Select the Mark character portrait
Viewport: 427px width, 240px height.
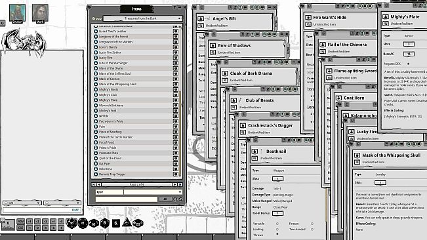pos(40,13)
